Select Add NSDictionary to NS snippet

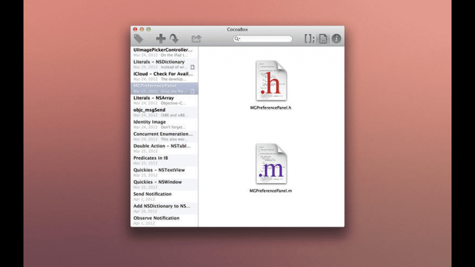(164, 208)
